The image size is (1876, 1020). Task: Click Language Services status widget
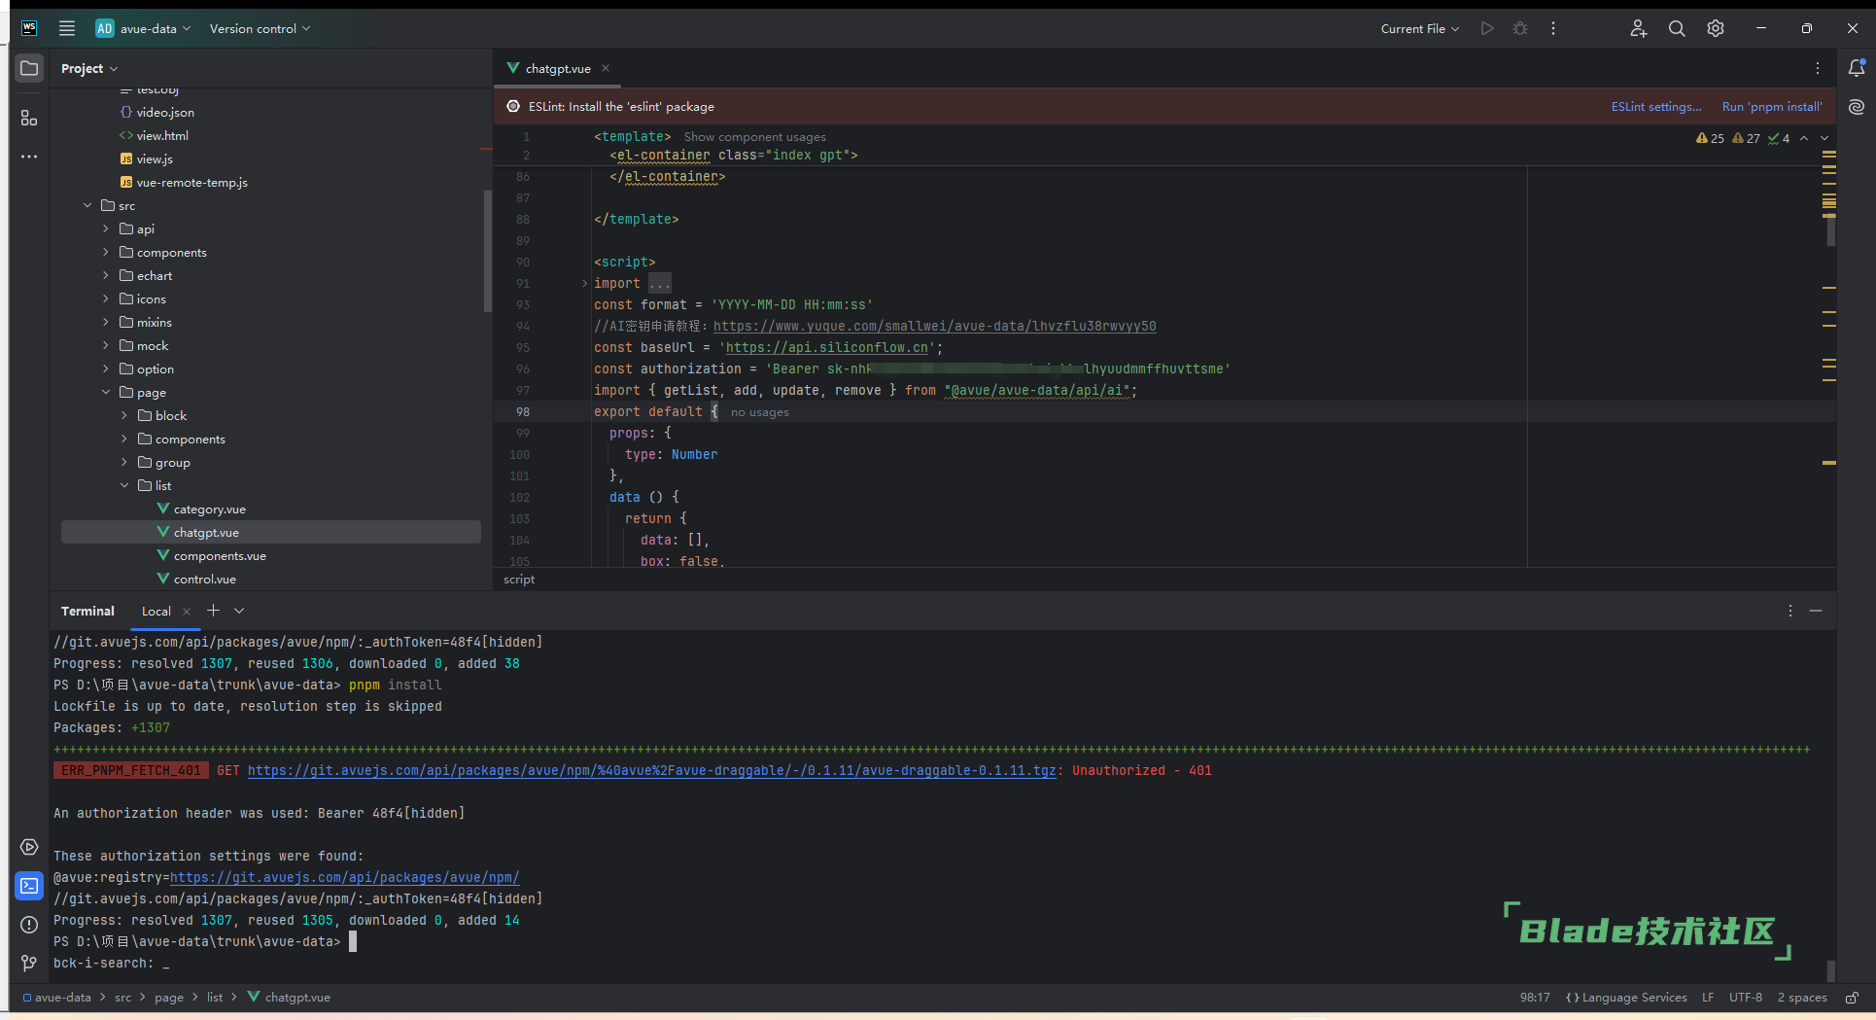[x=1626, y=998]
